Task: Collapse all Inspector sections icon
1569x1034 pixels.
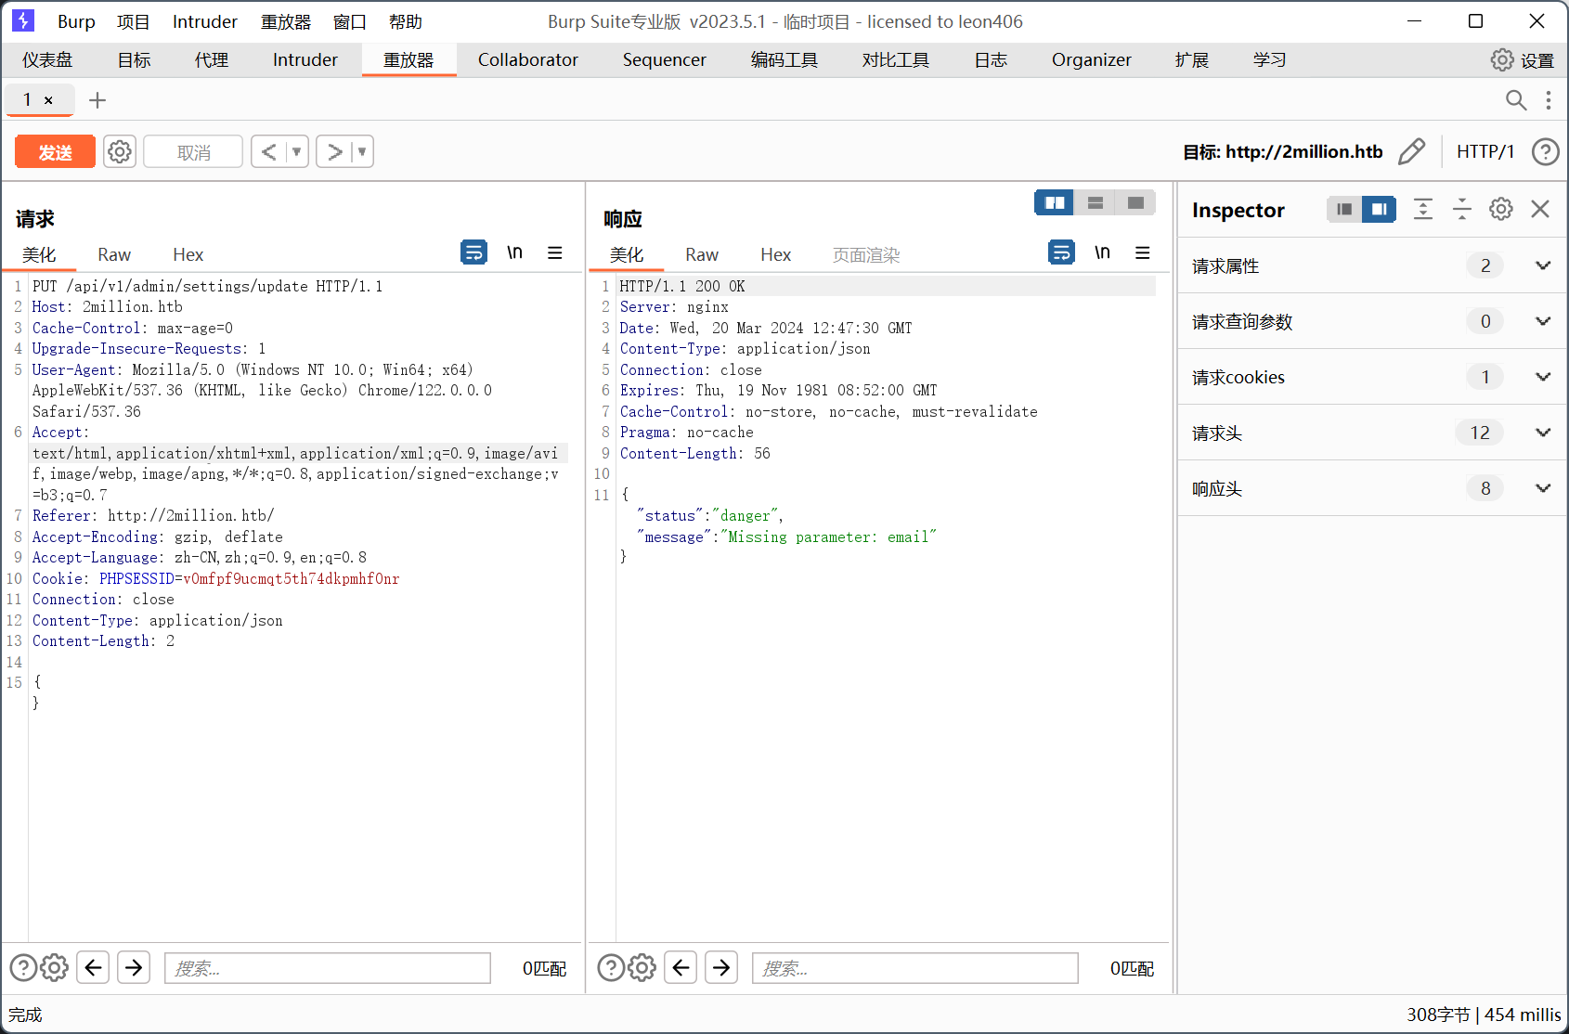Action: coord(1461,210)
